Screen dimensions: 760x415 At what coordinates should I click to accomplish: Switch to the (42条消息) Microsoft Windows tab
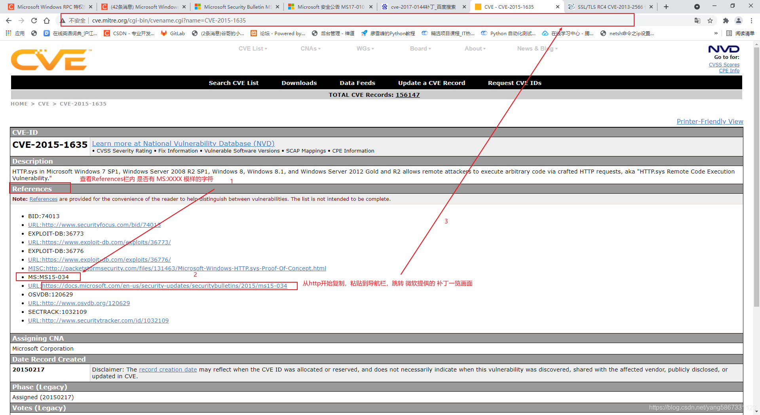click(144, 7)
